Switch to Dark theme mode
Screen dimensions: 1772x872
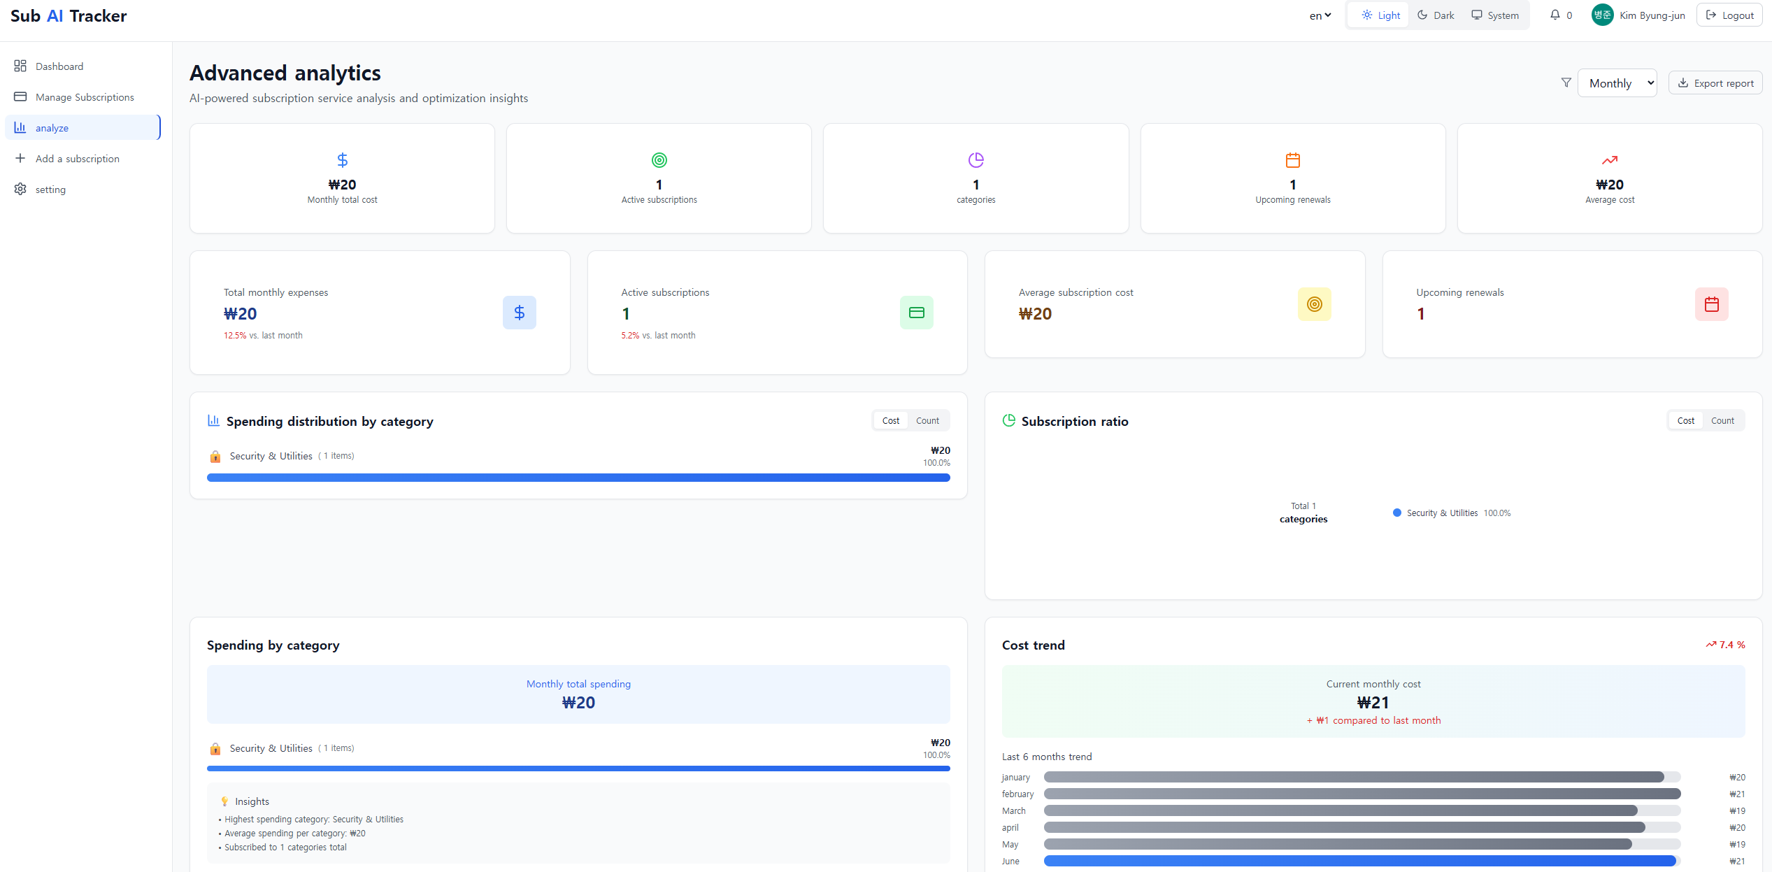(x=1436, y=15)
